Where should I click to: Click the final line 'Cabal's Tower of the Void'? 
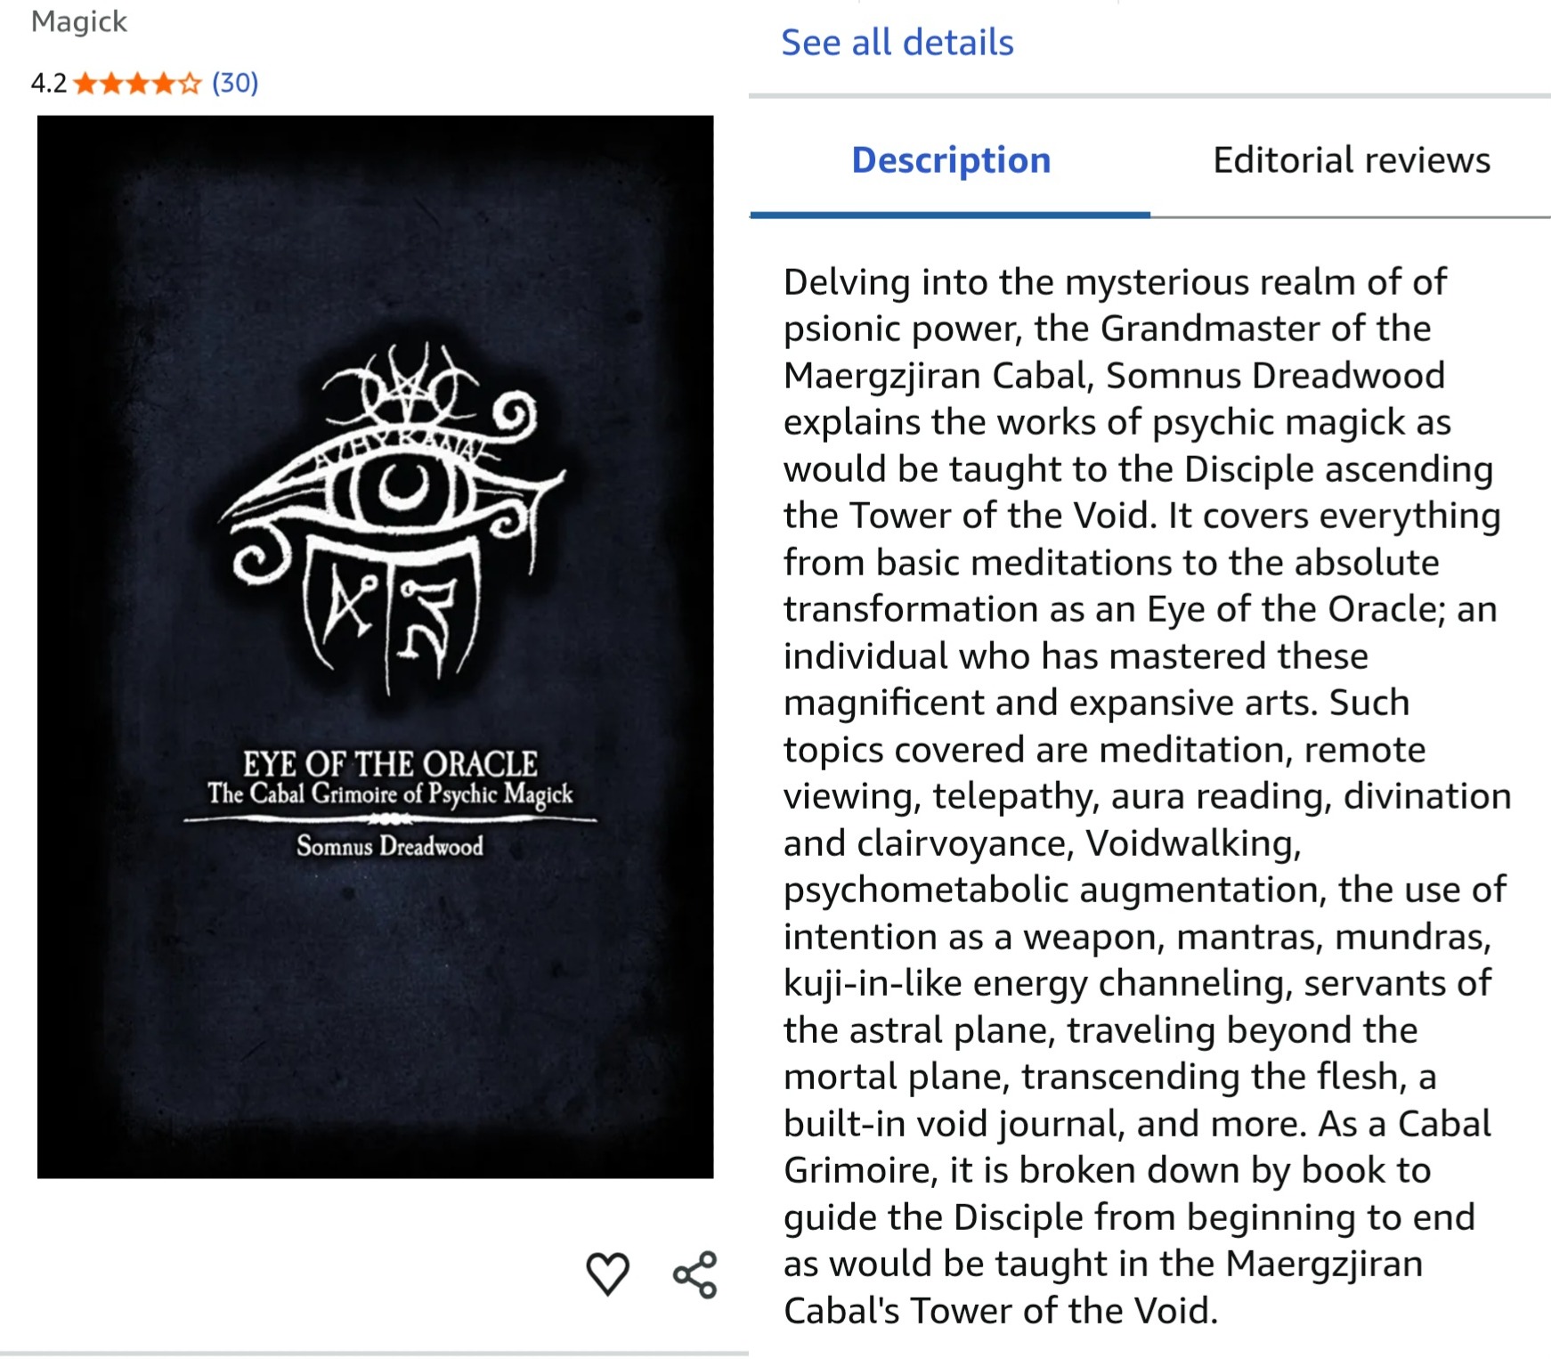[1001, 1311]
